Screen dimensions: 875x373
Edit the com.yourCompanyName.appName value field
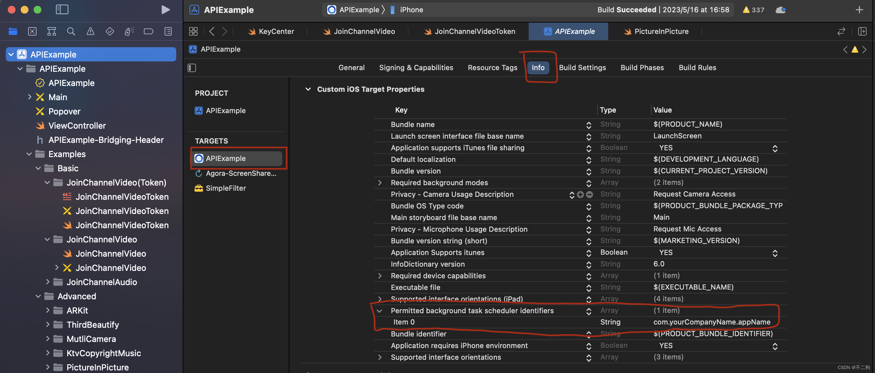coord(712,322)
